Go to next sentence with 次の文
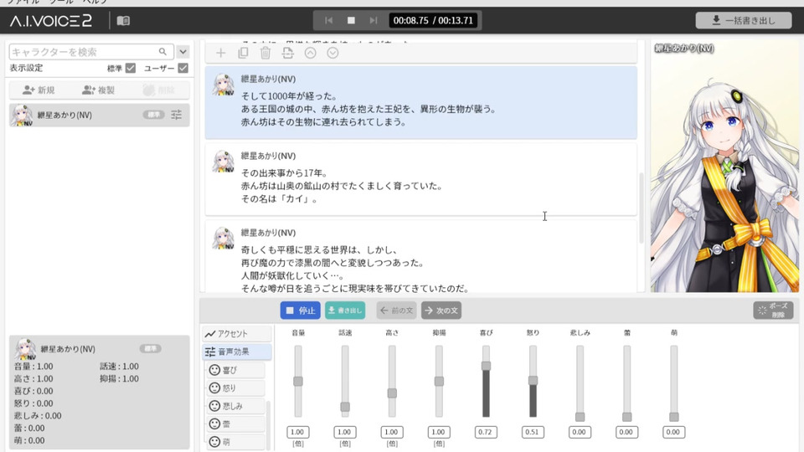The width and height of the screenshot is (804, 452). 441,310
